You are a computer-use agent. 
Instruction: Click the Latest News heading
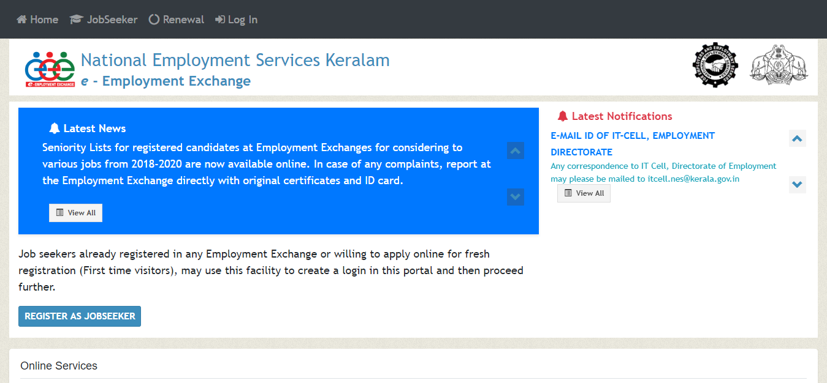95,128
